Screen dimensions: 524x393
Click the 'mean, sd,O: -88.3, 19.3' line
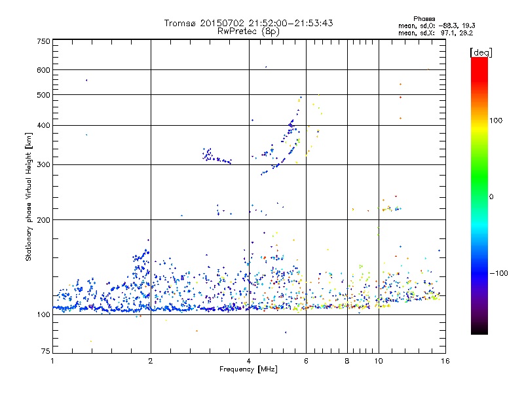pos(436,26)
